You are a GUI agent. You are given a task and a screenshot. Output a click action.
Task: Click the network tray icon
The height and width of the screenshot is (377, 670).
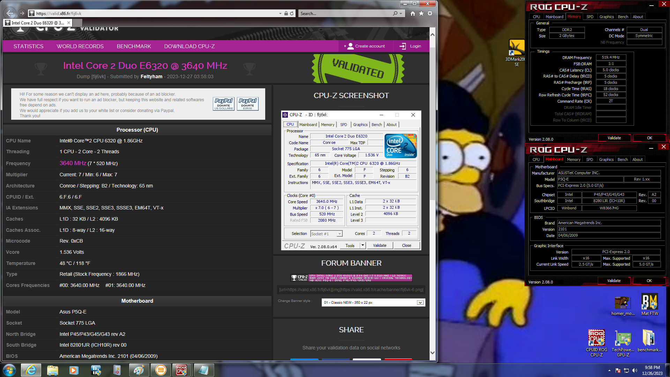pyautogui.click(x=626, y=370)
